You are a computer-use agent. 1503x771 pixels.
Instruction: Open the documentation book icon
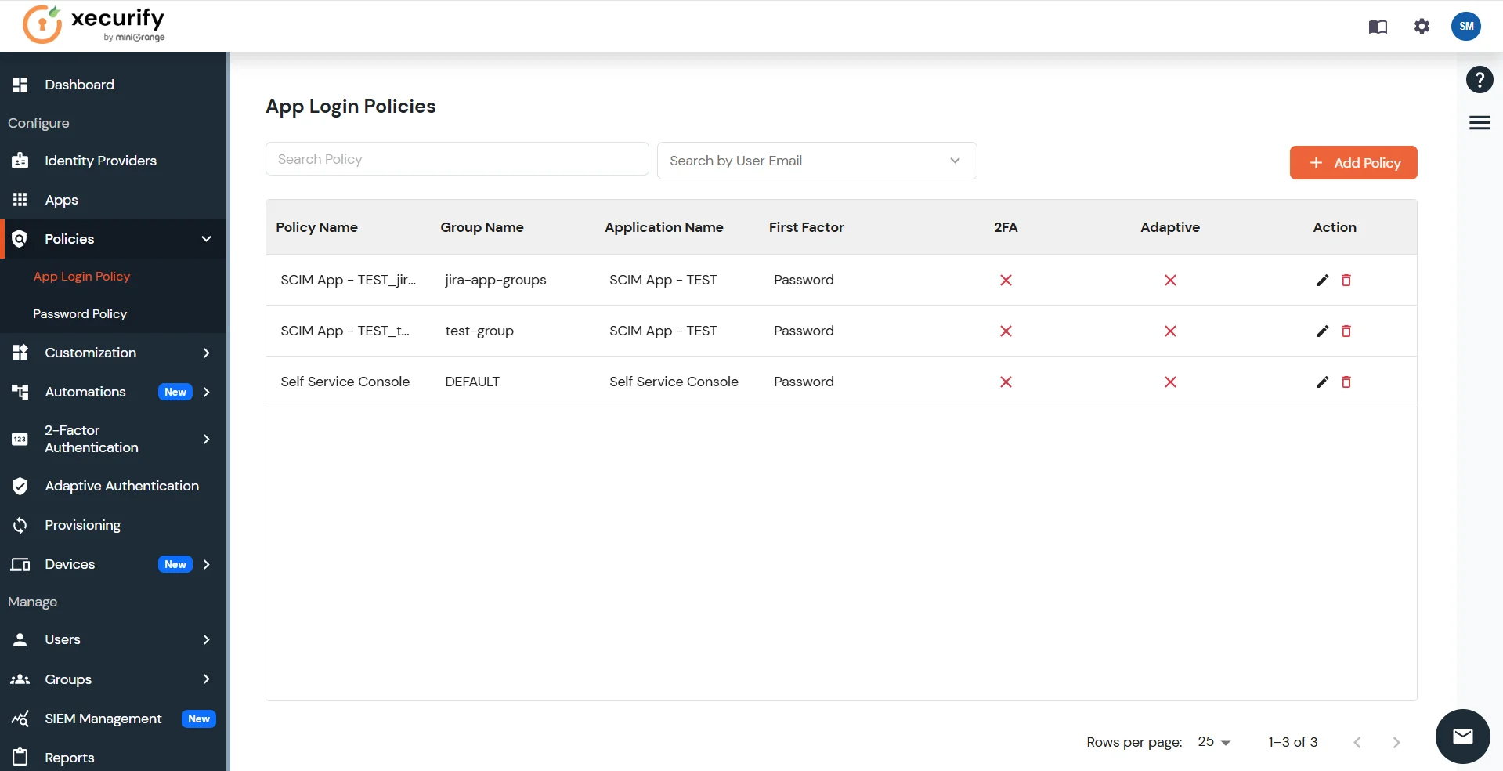(1378, 27)
